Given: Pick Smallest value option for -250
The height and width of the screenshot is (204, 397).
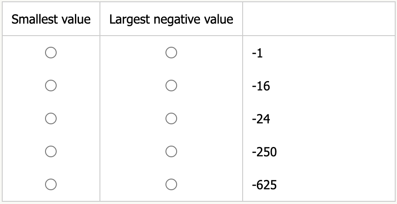Looking at the screenshot, I should pos(50,151).
